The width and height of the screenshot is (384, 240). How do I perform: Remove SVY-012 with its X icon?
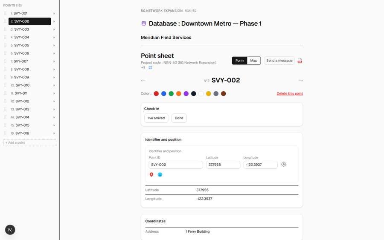point(54,101)
